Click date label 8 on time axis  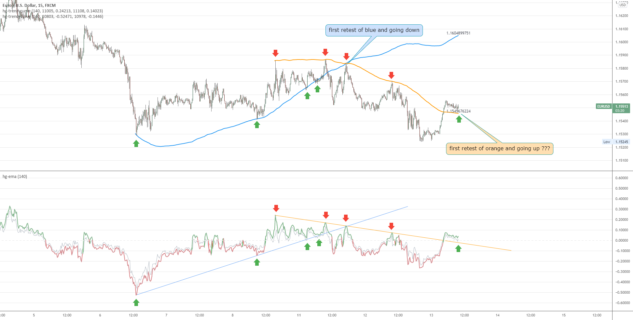pos(232,315)
